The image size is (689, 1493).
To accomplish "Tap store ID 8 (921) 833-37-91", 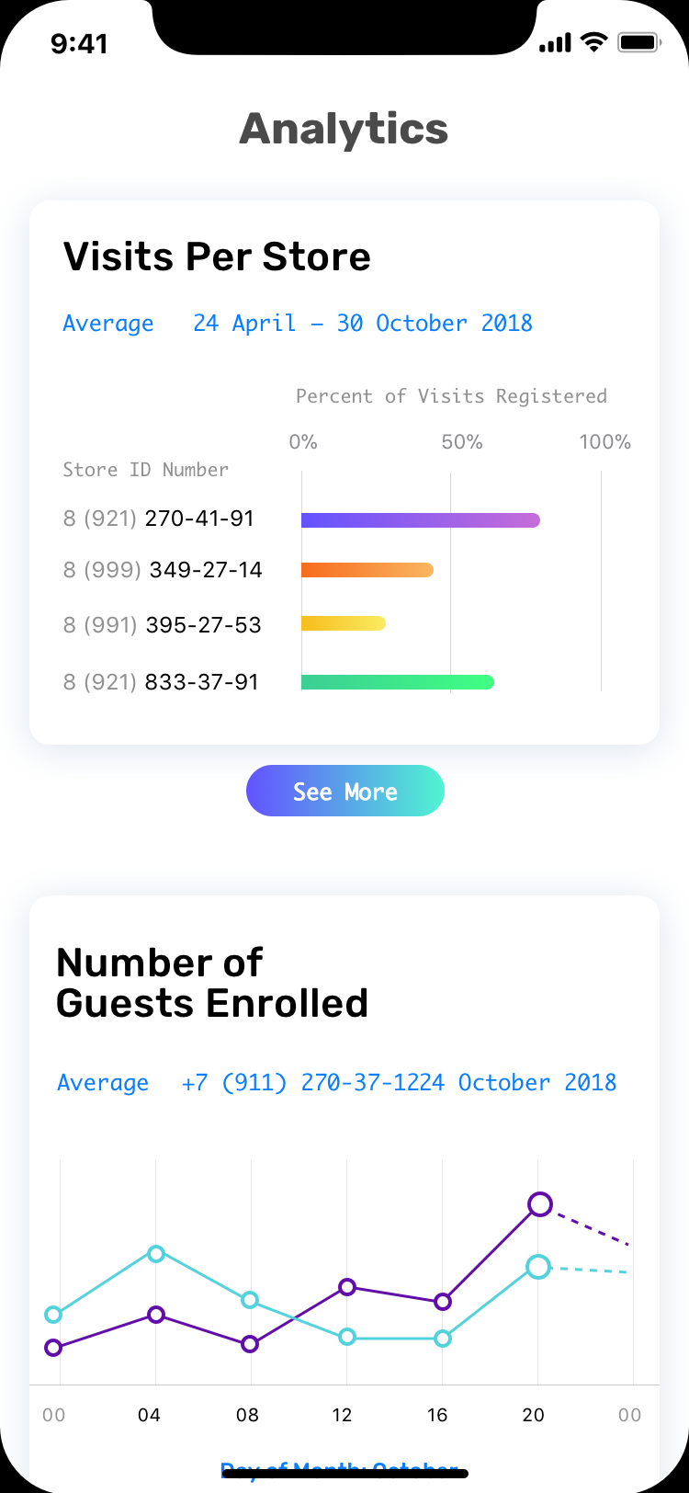I will pos(161,682).
